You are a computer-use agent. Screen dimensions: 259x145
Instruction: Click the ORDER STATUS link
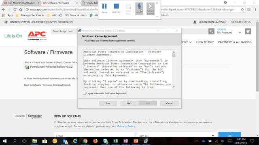pos(241,22)
